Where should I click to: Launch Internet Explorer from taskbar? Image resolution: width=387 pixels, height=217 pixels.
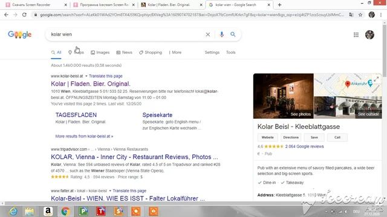(x=13, y=212)
